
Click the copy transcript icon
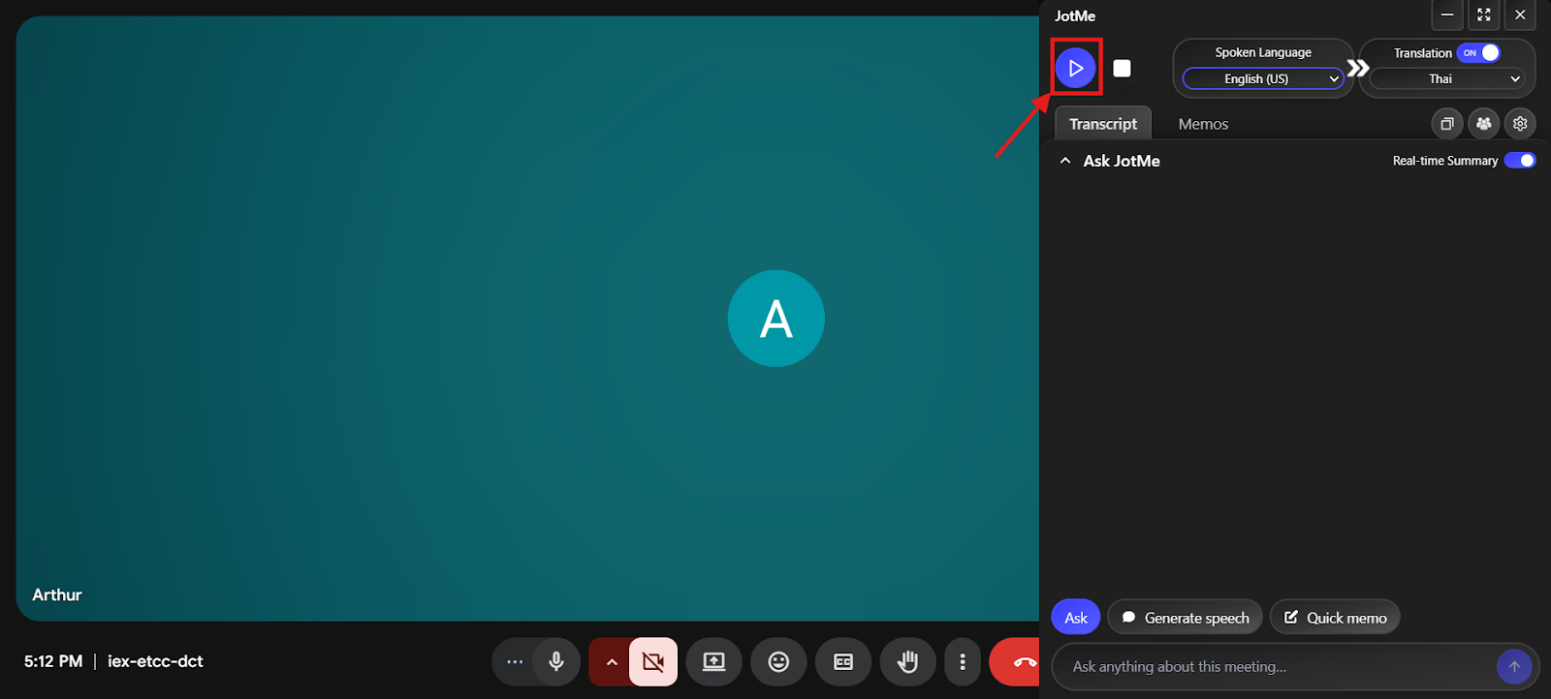pyautogui.click(x=1447, y=124)
